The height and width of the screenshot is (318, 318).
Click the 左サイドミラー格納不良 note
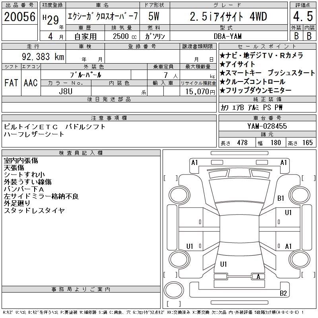pyautogui.click(x=41, y=196)
